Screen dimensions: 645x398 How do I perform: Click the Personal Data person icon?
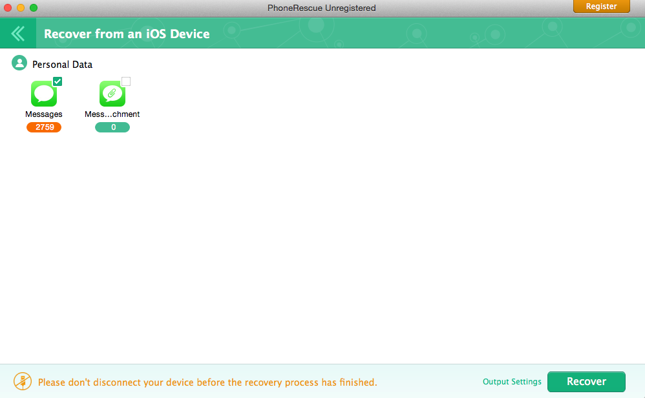point(19,63)
